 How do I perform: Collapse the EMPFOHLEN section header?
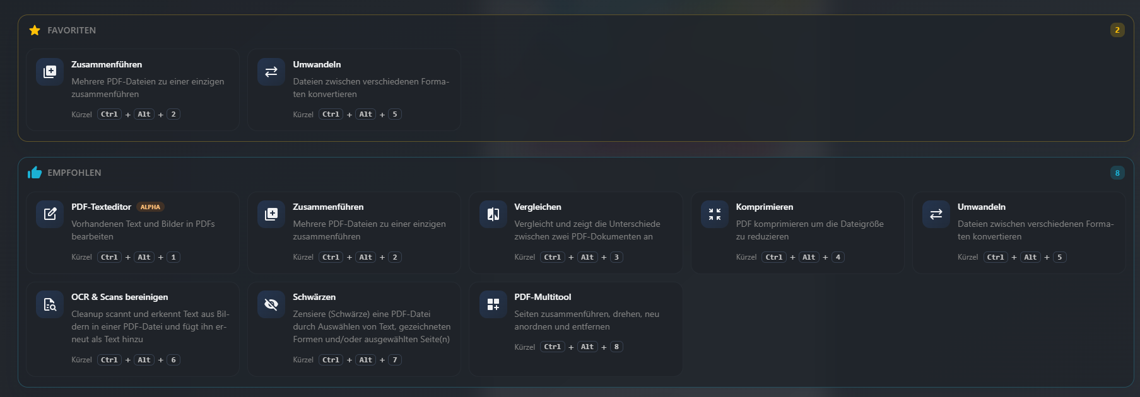coord(74,173)
